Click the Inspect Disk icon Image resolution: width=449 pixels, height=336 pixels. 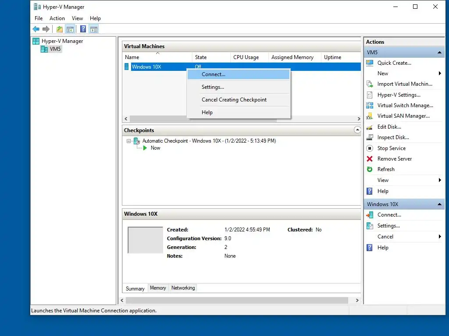tap(370, 137)
